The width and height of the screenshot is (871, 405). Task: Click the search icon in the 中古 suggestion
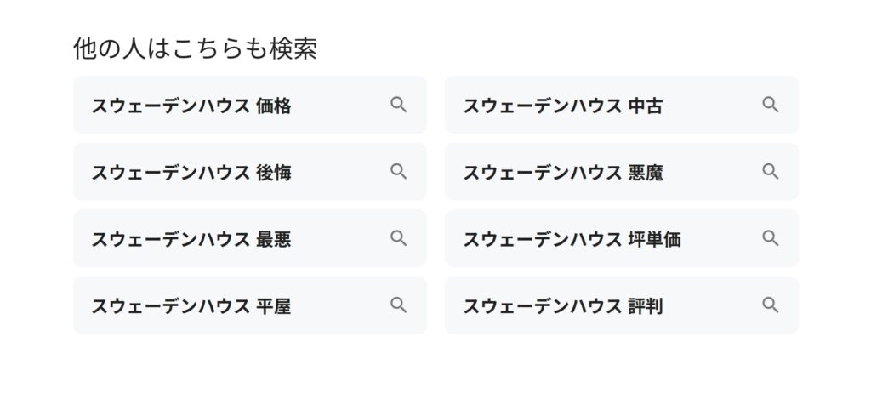(x=770, y=105)
